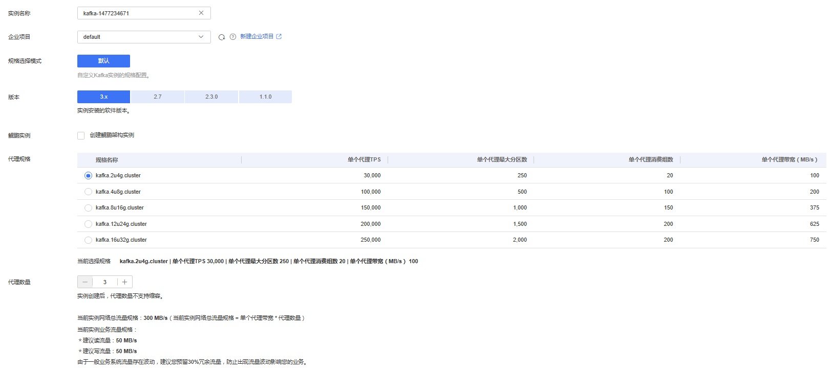Select version 2.3.0 tab
The height and width of the screenshot is (372, 830).
pos(211,97)
